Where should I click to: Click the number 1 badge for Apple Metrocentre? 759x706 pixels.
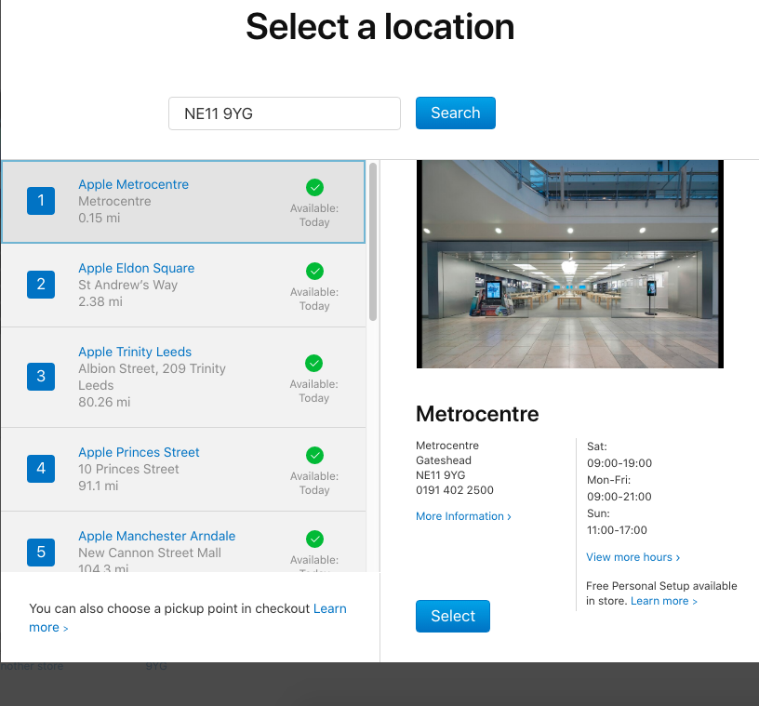[x=41, y=201]
